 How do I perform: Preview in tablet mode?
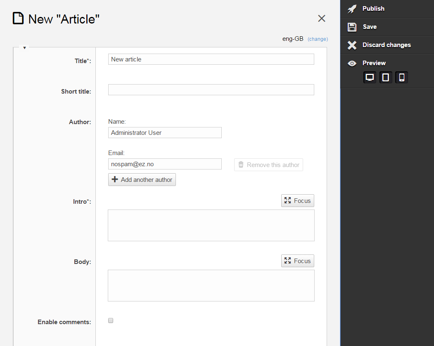click(x=386, y=78)
